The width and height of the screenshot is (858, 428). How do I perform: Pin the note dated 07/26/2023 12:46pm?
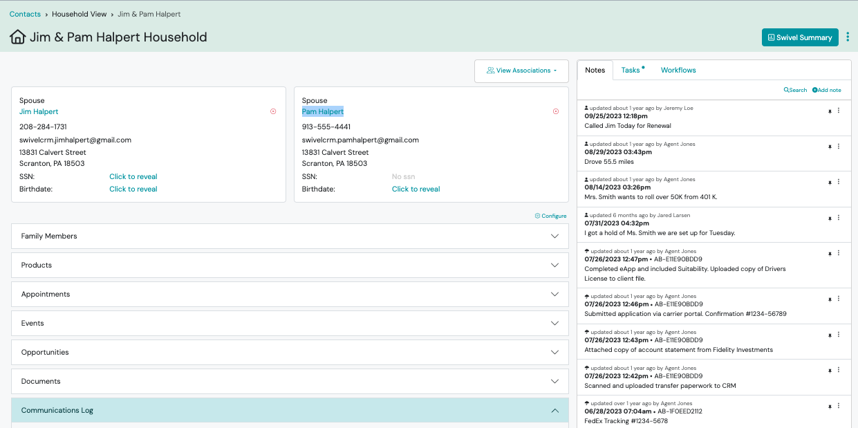[830, 299]
